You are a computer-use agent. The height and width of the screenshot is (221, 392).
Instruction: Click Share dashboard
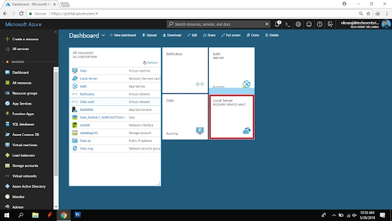(209, 36)
